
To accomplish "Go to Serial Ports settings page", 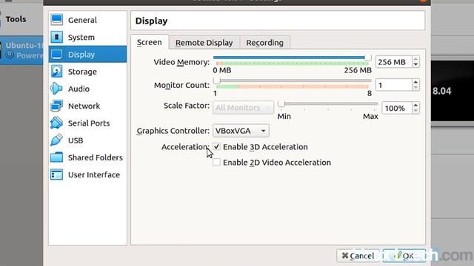I will pos(87,123).
